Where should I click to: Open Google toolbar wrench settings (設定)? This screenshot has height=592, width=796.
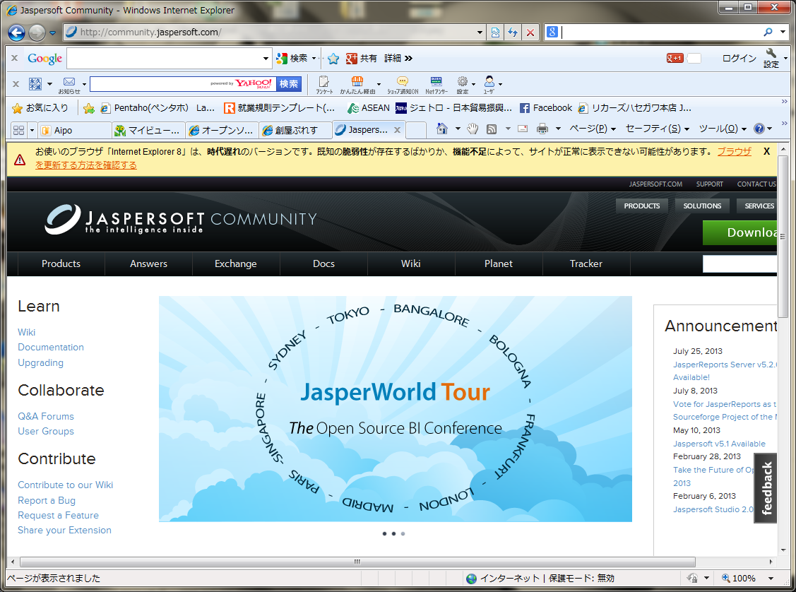[771, 58]
